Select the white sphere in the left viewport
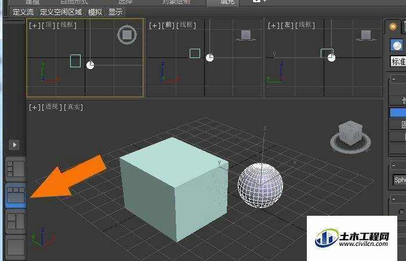The width and height of the screenshot is (406, 261). coord(331,57)
